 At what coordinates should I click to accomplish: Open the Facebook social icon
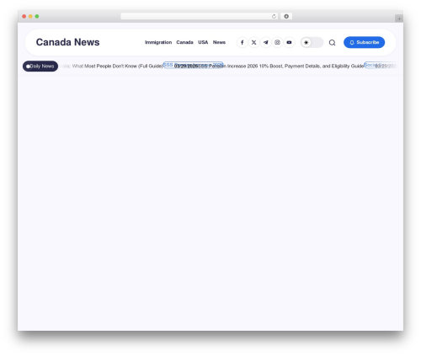click(242, 42)
